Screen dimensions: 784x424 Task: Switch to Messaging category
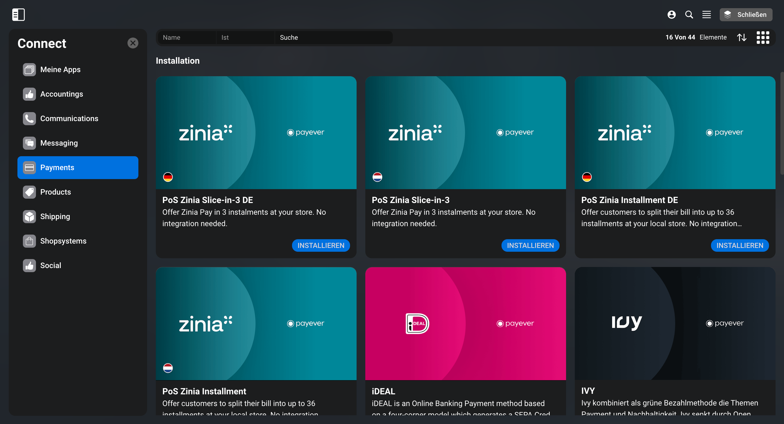78,143
